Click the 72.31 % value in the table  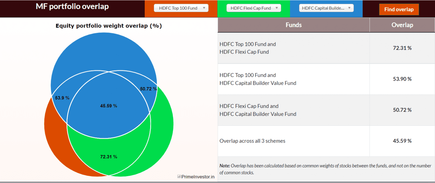[402, 48]
